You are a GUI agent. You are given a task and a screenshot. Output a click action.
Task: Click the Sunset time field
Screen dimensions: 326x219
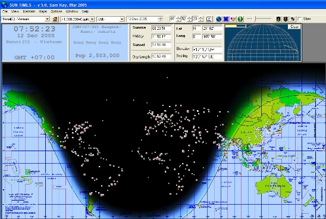coord(161,45)
